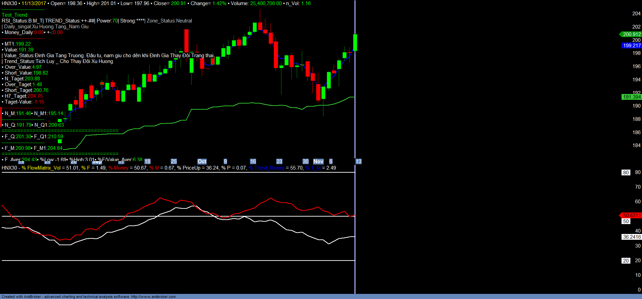Click the Nov month marker on date axis
This screenshot has width=642, height=299.
point(318,161)
